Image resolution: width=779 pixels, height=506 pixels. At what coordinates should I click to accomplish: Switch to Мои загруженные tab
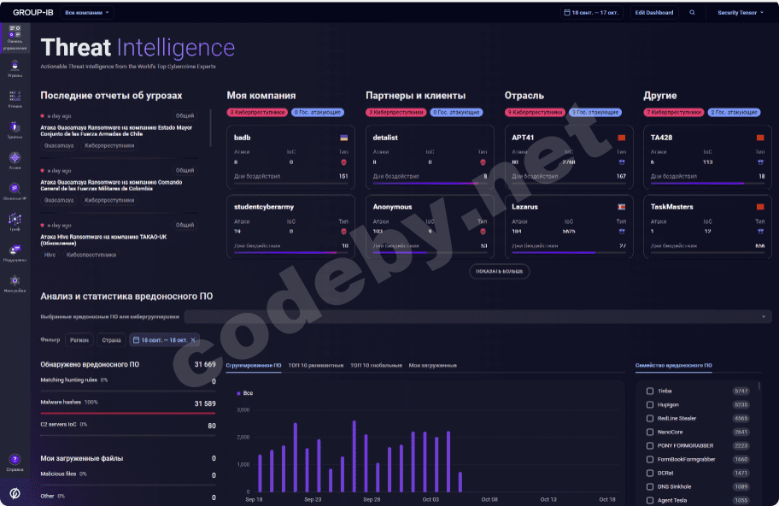(433, 365)
